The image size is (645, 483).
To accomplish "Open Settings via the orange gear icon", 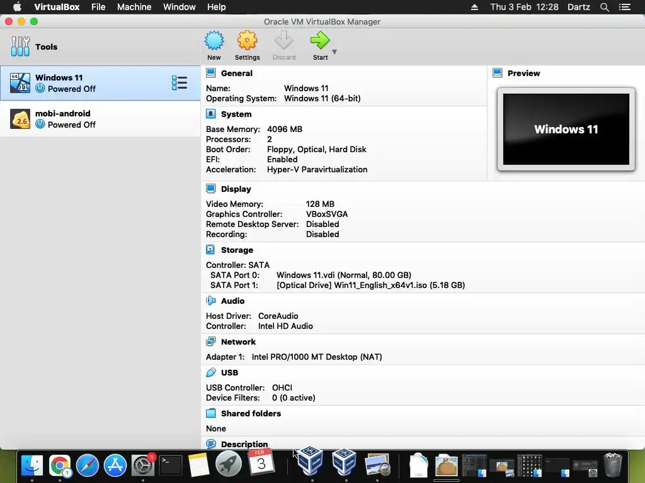I will (247, 41).
